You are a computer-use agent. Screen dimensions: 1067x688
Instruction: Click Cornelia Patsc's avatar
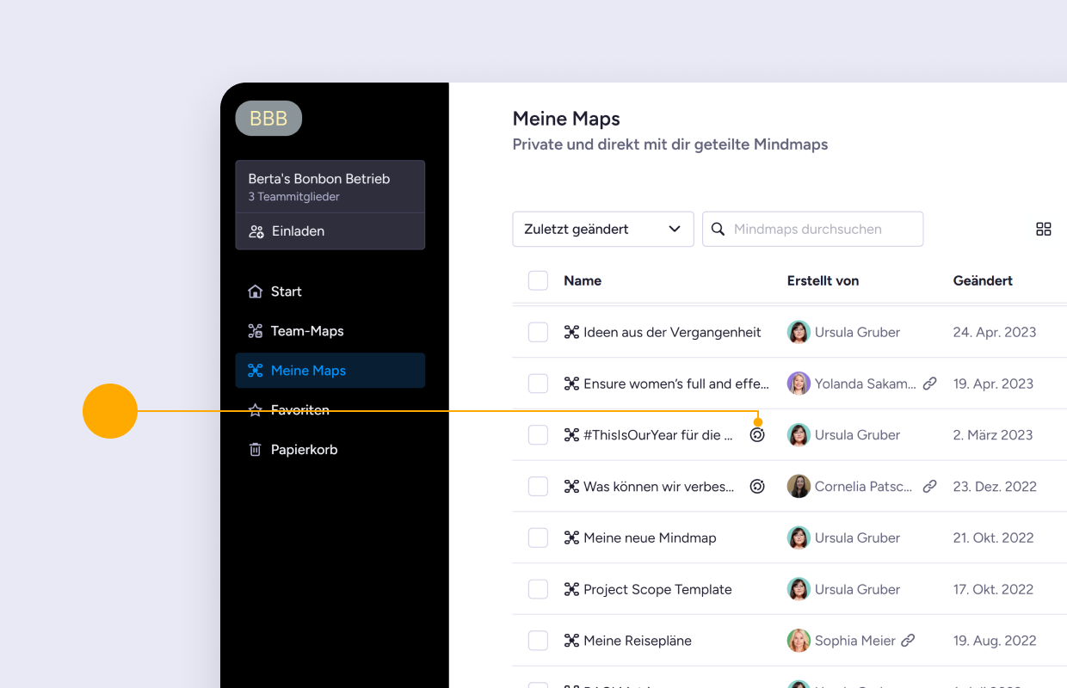pyautogui.click(x=799, y=487)
